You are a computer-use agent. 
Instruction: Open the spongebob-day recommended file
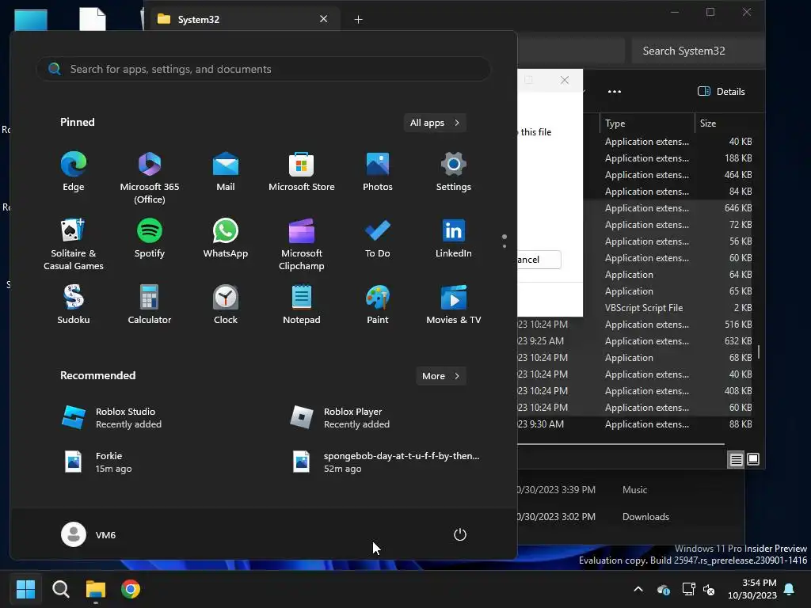pyautogui.click(x=385, y=462)
